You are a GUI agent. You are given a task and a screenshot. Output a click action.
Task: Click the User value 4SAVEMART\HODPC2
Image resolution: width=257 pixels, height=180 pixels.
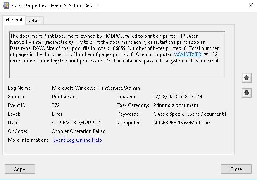(76, 123)
